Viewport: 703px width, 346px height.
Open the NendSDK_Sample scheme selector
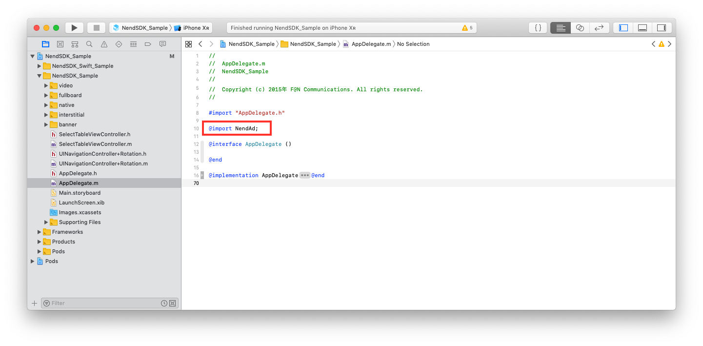pos(141,28)
